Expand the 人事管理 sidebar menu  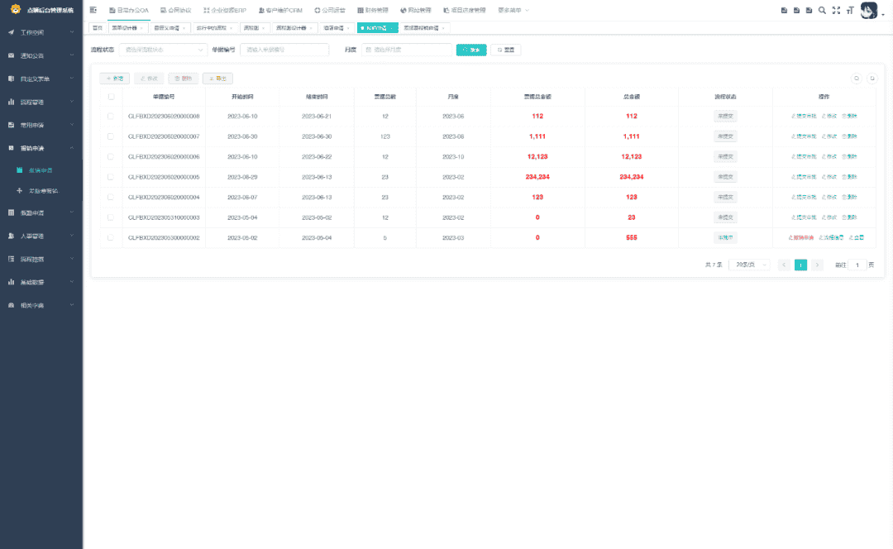tap(41, 236)
